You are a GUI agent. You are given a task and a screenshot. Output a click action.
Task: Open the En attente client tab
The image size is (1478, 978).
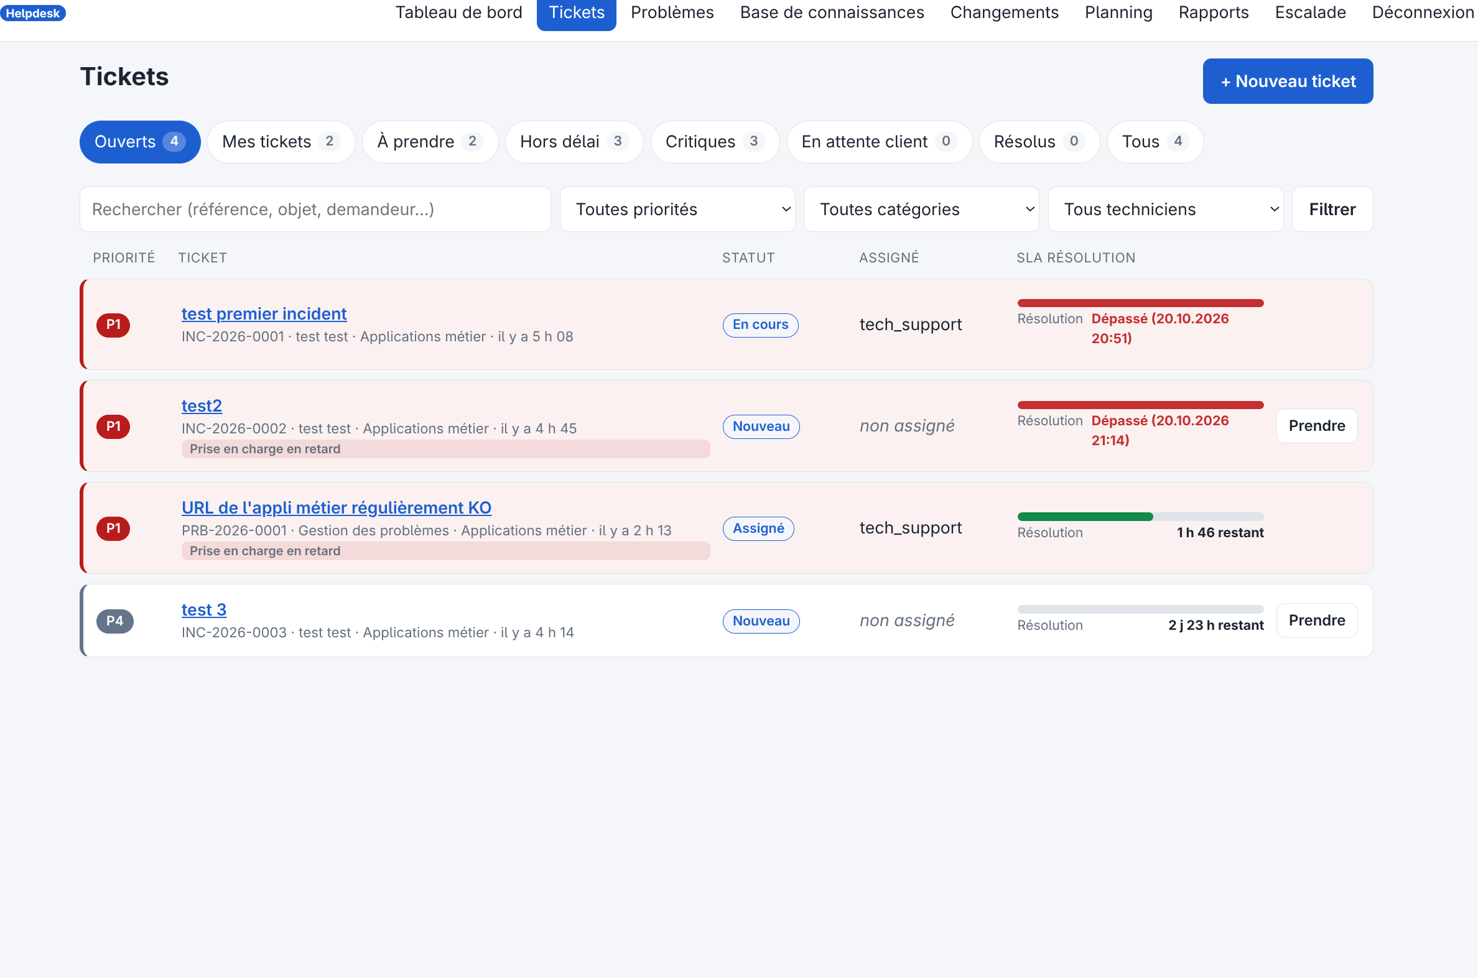(x=878, y=142)
